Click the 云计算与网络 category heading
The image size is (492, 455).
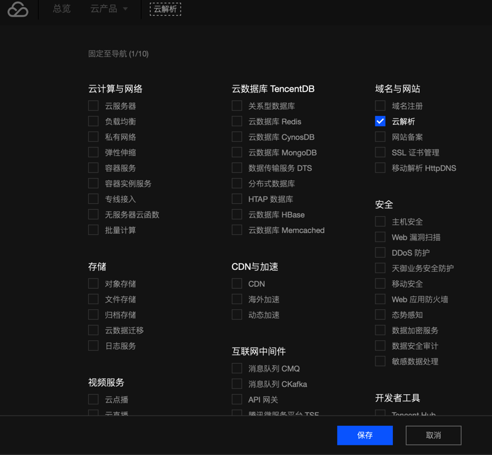point(115,89)
